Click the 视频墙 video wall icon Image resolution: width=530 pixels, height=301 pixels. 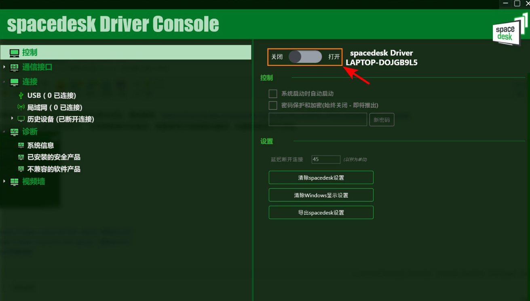15,182
